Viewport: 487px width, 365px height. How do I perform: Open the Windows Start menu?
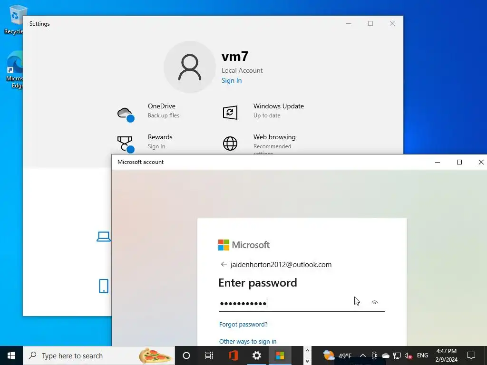tap(11, 355)
